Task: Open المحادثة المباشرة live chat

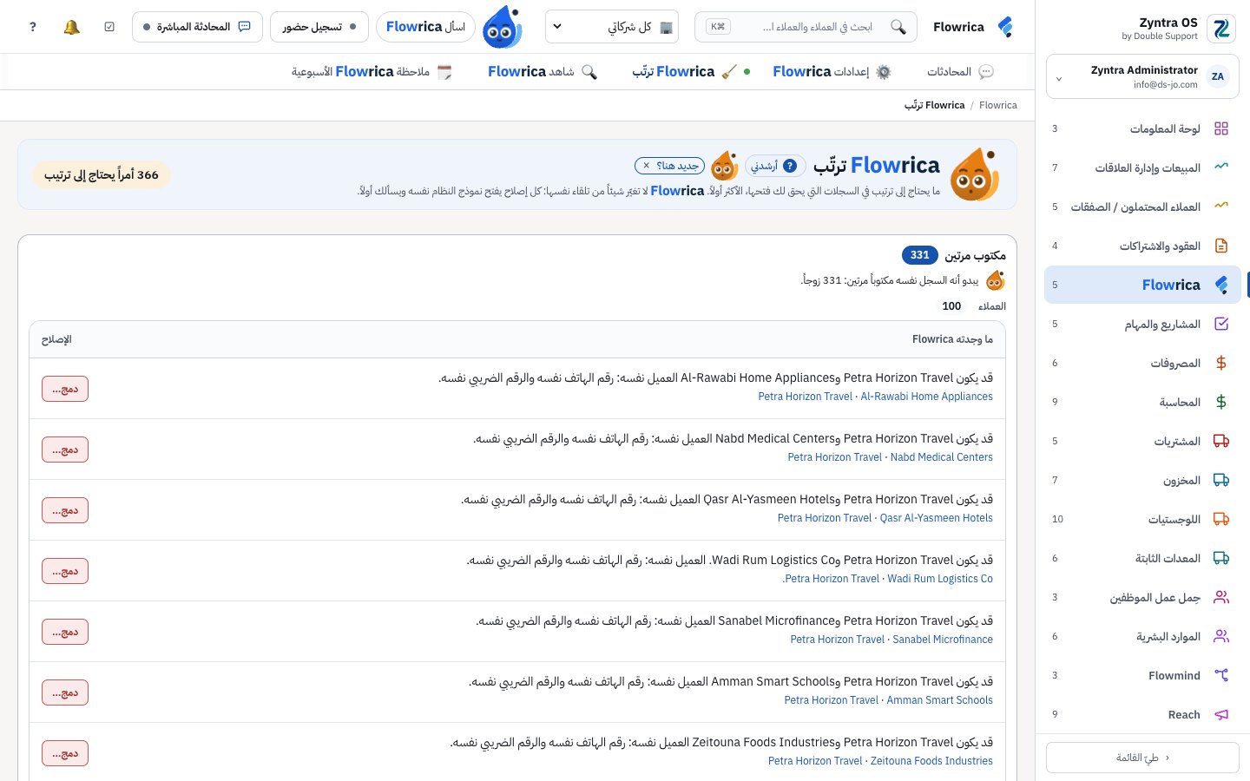Action: point(197,27)
